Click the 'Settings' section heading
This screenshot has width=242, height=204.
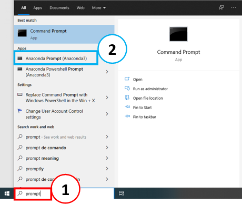point(24,85)
